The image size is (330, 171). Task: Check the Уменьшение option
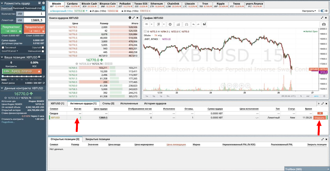(43, 51)
